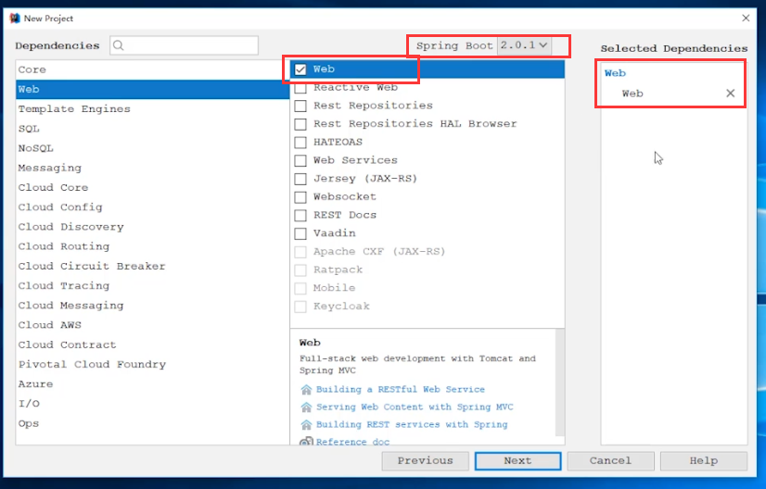
Task: Check the Vaadin dependency
Action: point(300,233)
